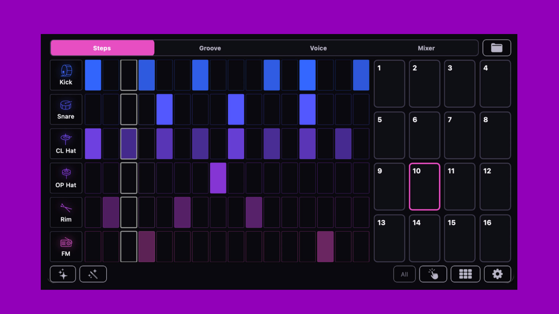Switch to the Mixer tab

[426, 48]
